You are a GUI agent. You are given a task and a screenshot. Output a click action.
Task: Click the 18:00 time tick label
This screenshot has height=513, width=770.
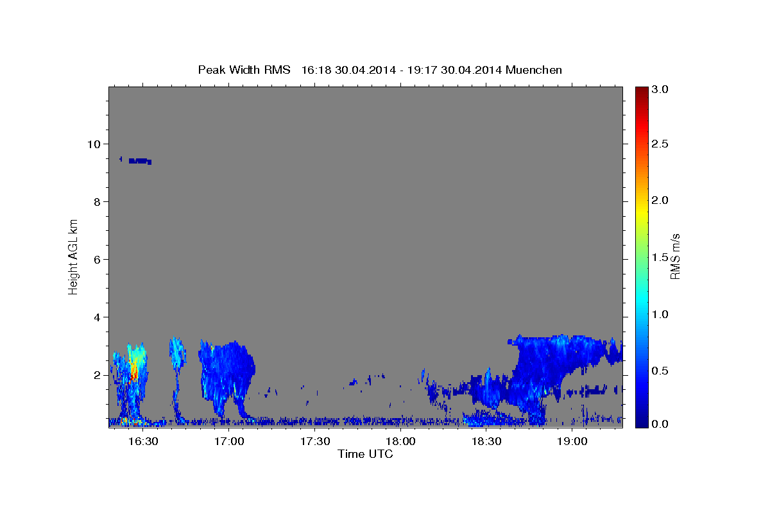(400, 442)
